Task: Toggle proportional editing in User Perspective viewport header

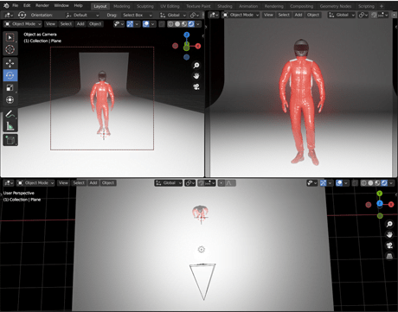Action: (x=221, y=183)
